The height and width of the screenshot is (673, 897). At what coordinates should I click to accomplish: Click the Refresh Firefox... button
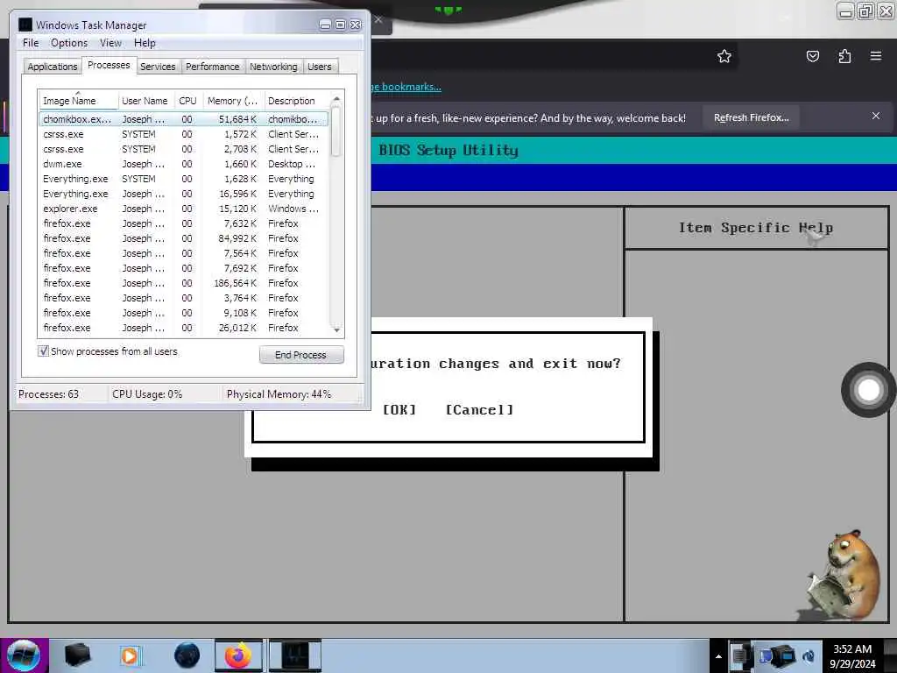coord(751,117)
